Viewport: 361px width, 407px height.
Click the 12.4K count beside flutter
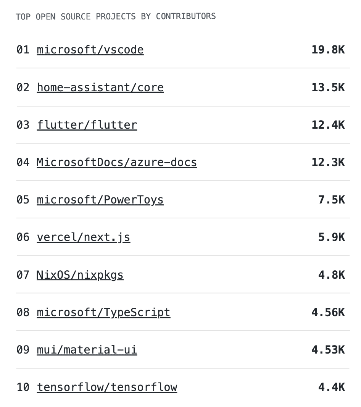click(328, 125)
